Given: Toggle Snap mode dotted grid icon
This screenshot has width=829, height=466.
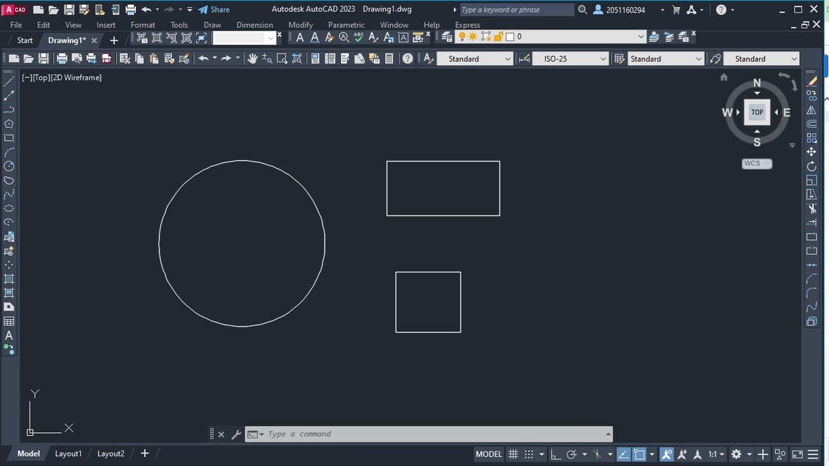Looking at the screenshot, I should pyautogui.click(x=529, y=454).
